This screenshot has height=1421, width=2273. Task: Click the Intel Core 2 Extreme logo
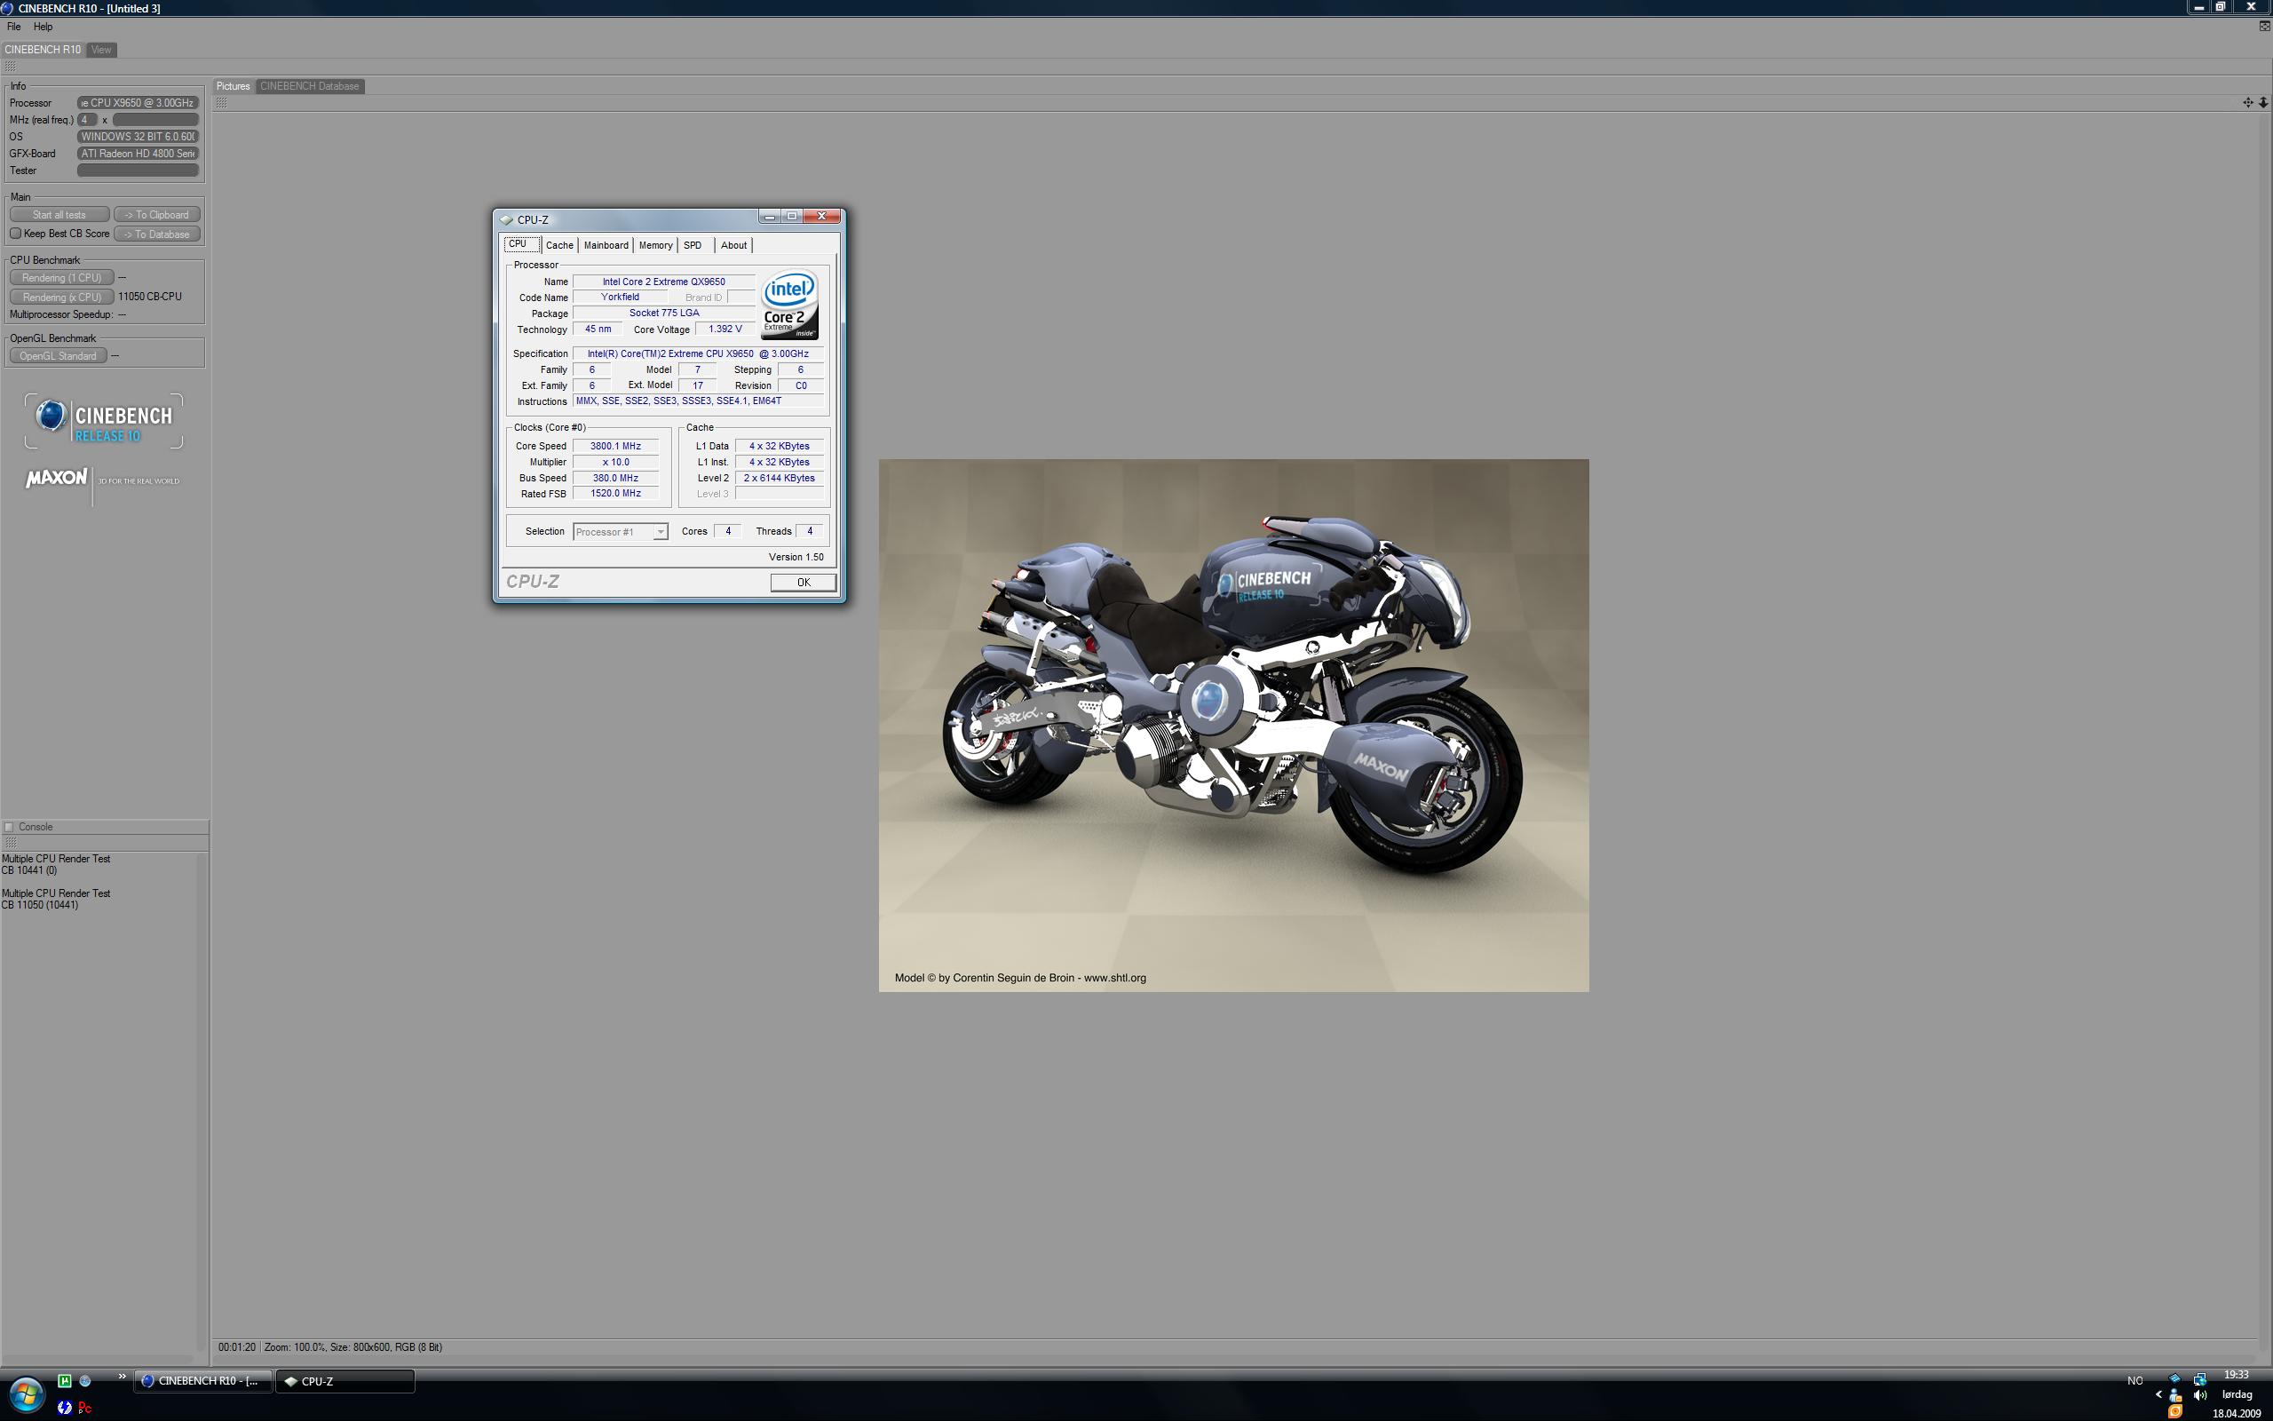tap(789, 305)
